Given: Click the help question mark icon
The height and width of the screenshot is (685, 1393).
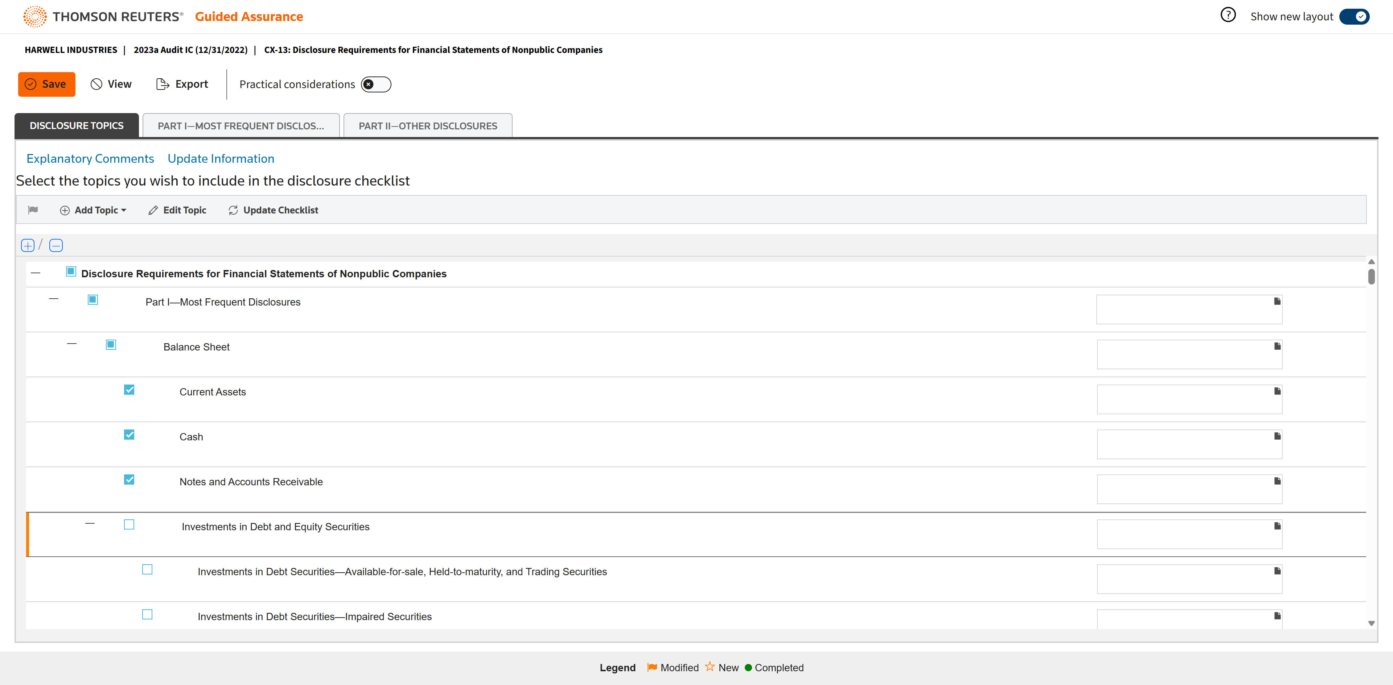Looking at the screenshot, I should (1228, 15).
